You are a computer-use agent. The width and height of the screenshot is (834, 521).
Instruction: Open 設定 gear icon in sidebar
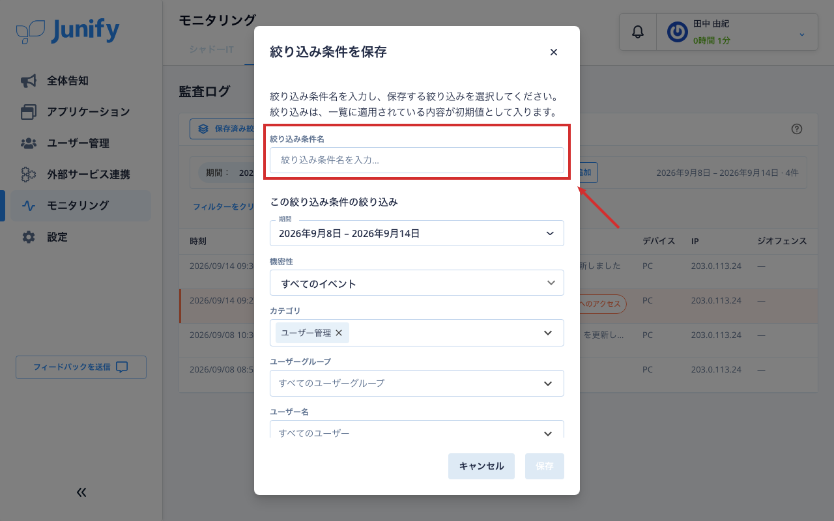coord(28,237)
